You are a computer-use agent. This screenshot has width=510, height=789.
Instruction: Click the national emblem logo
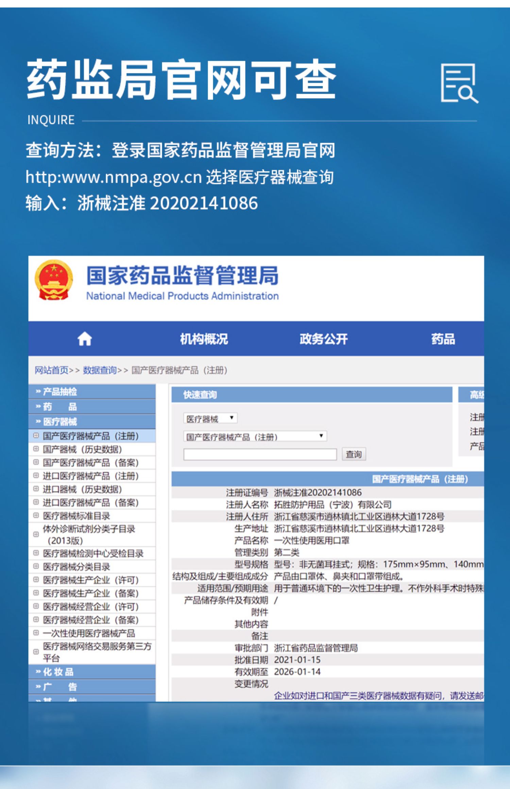pyautogui.click(x=54, y=280)
